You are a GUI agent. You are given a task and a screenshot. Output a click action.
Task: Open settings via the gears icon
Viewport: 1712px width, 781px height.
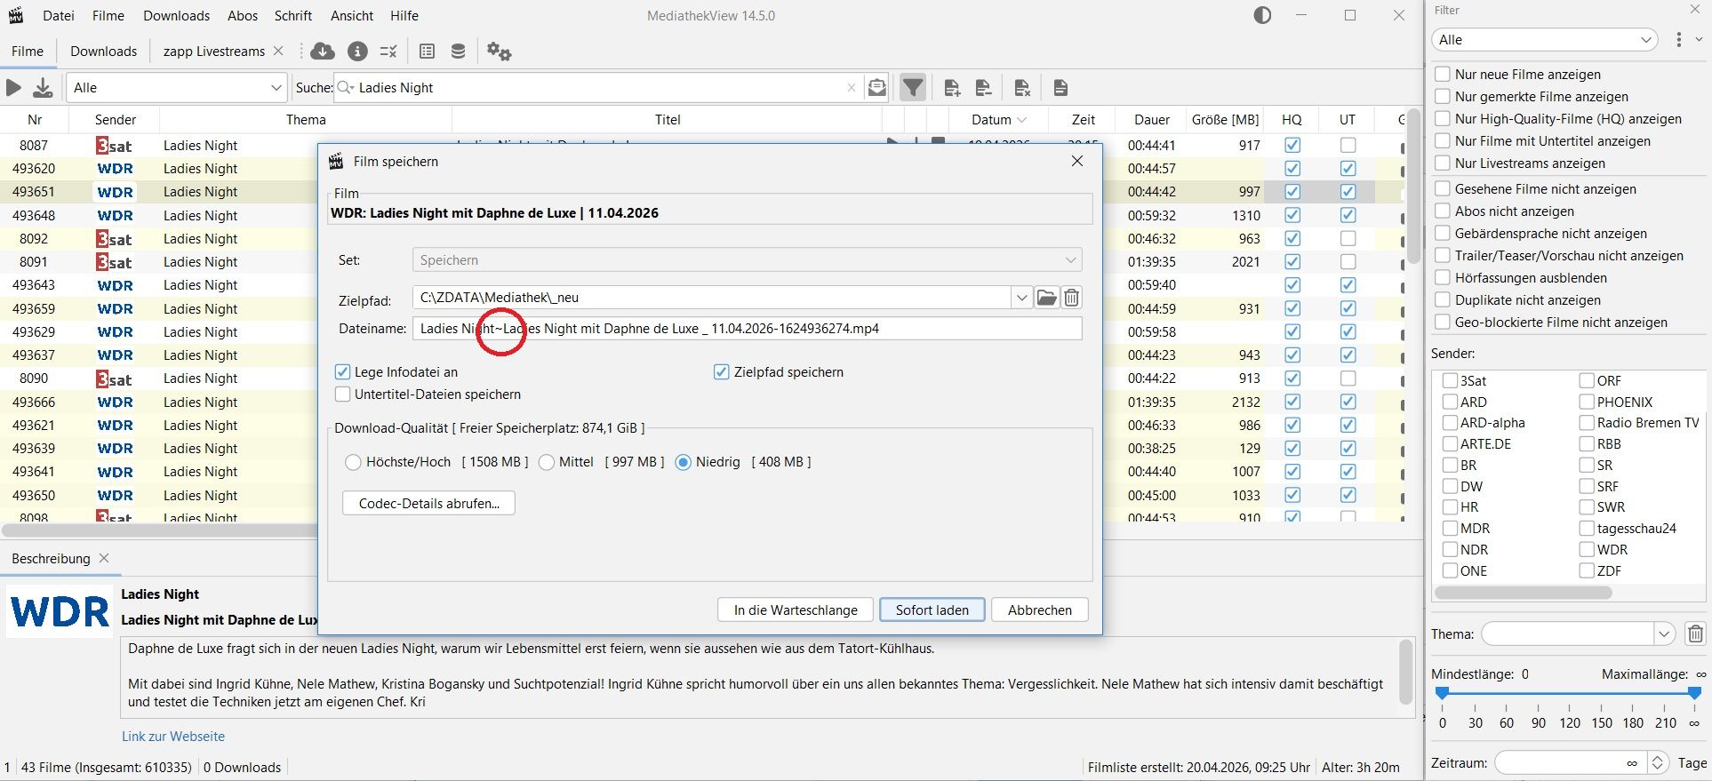tap(499, 52)
